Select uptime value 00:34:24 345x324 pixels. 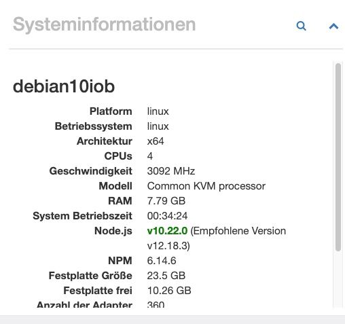click(x=167, y=216)
